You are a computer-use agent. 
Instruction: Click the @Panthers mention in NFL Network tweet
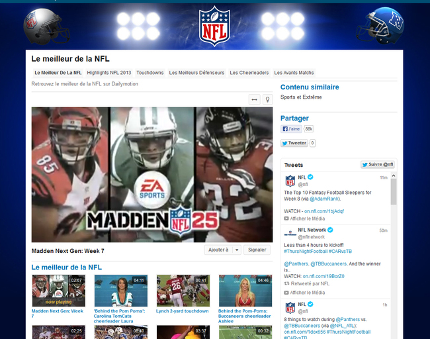click(296, 264)
